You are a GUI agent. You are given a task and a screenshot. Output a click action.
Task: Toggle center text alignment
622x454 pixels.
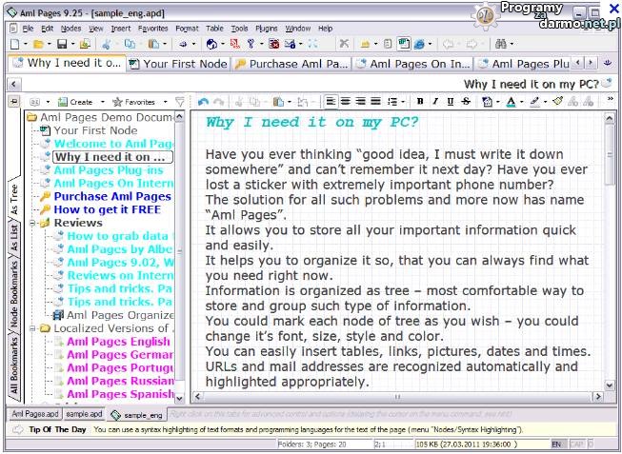pos(345,102)
